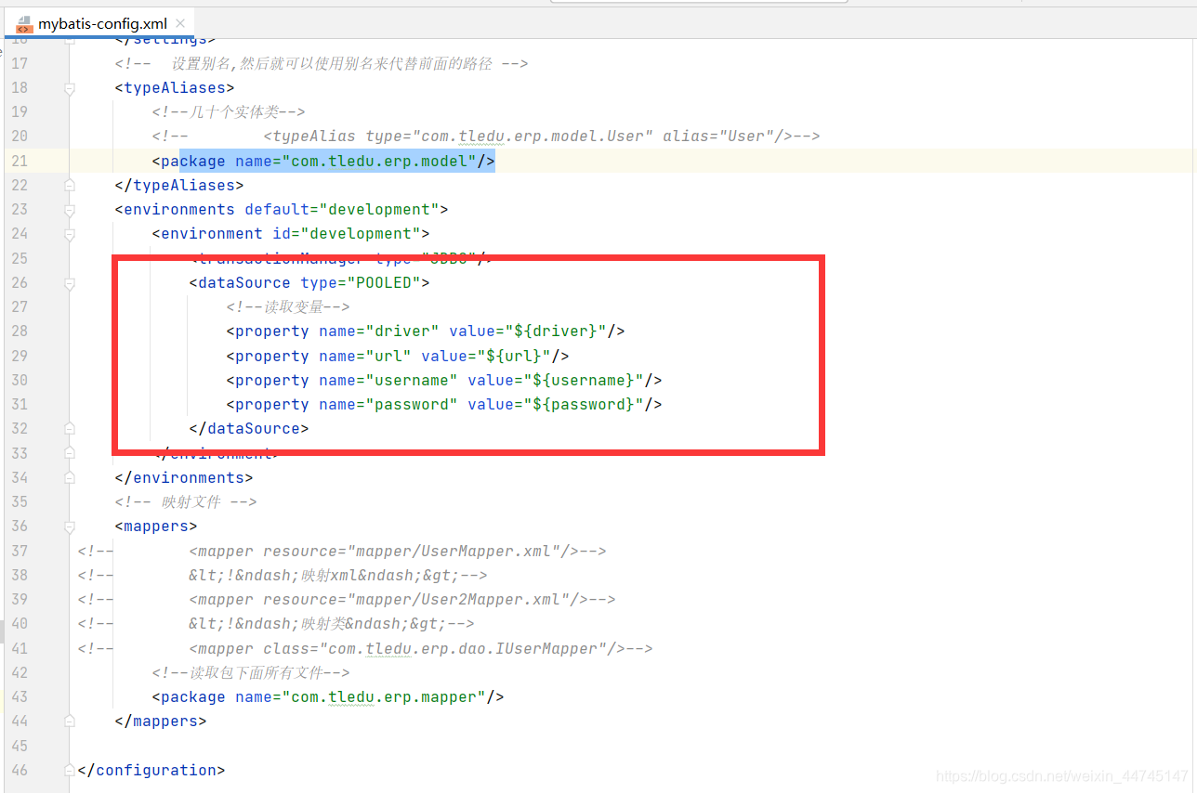
Task: Click the 映射文件 comment on line 35
Action: click(186, 501)
